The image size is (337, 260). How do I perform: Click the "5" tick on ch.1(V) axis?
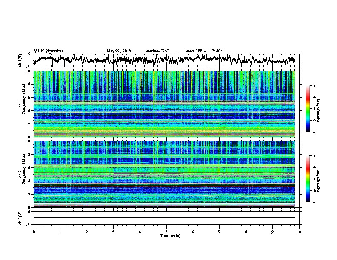tap(29, 54)
